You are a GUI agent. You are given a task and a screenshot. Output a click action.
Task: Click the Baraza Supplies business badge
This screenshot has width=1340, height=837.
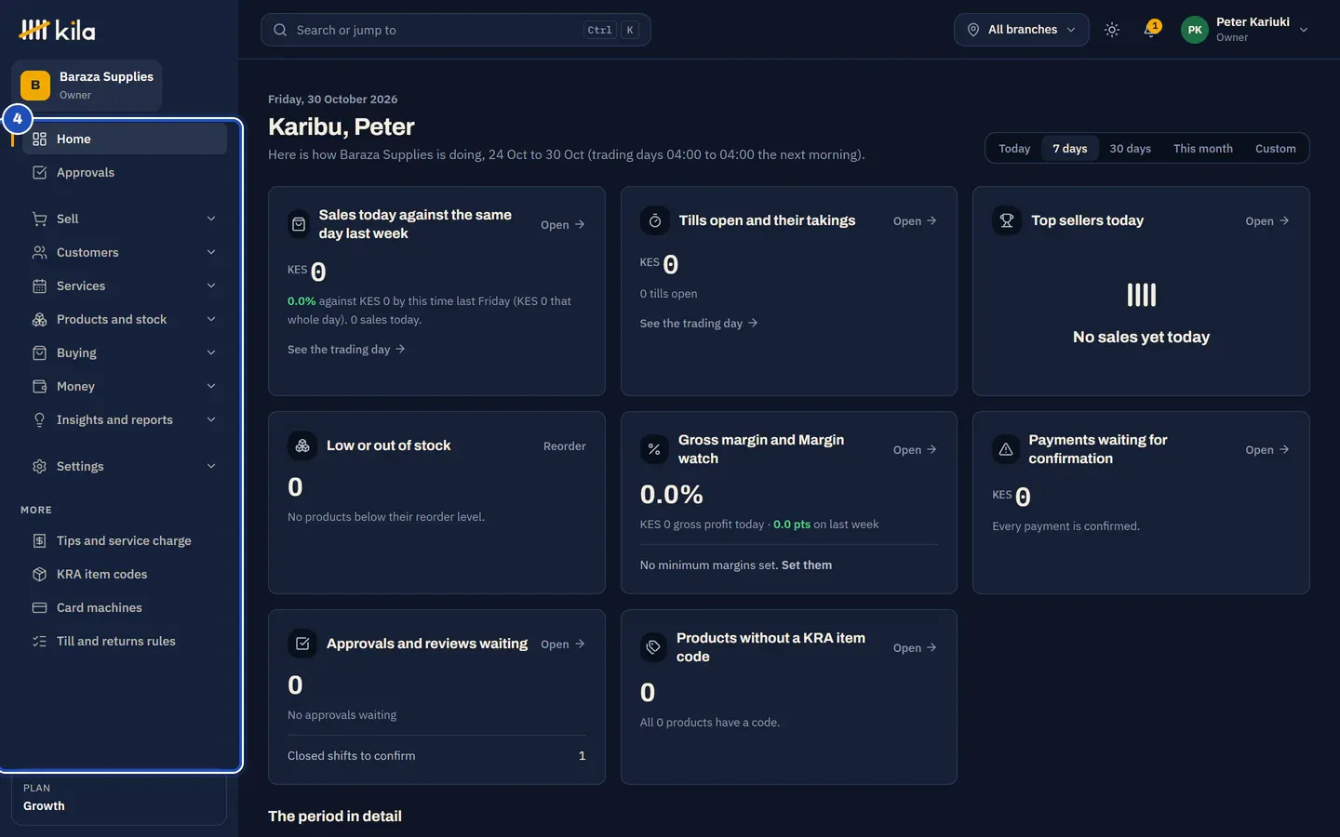(87, 85)
